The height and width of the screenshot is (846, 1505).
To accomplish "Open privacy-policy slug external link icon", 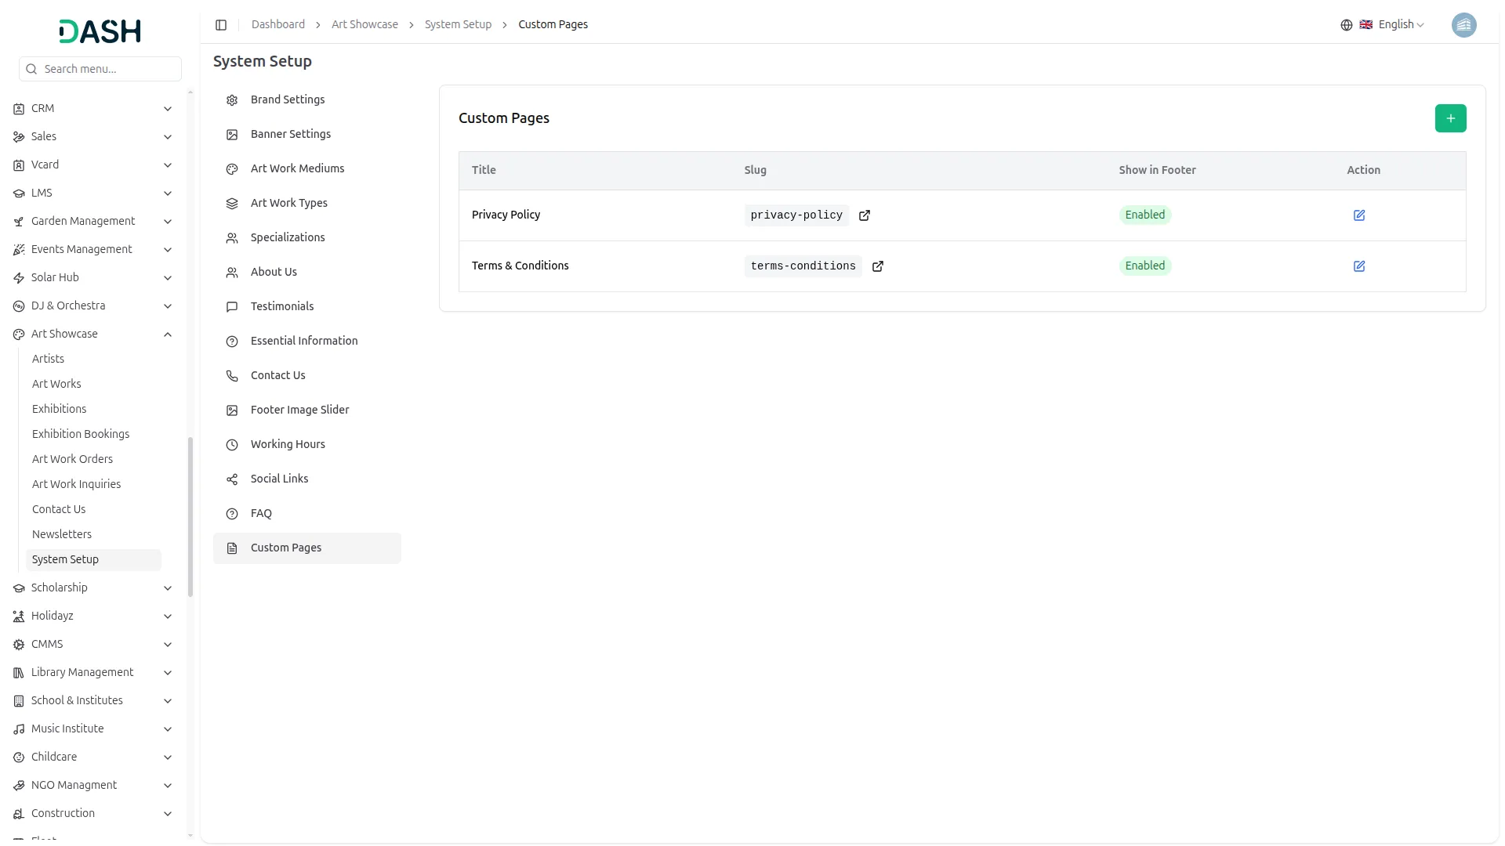I will click(864, 215).
